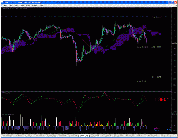Open the Insert menu
178x138 pixels.
coord(16,5)
